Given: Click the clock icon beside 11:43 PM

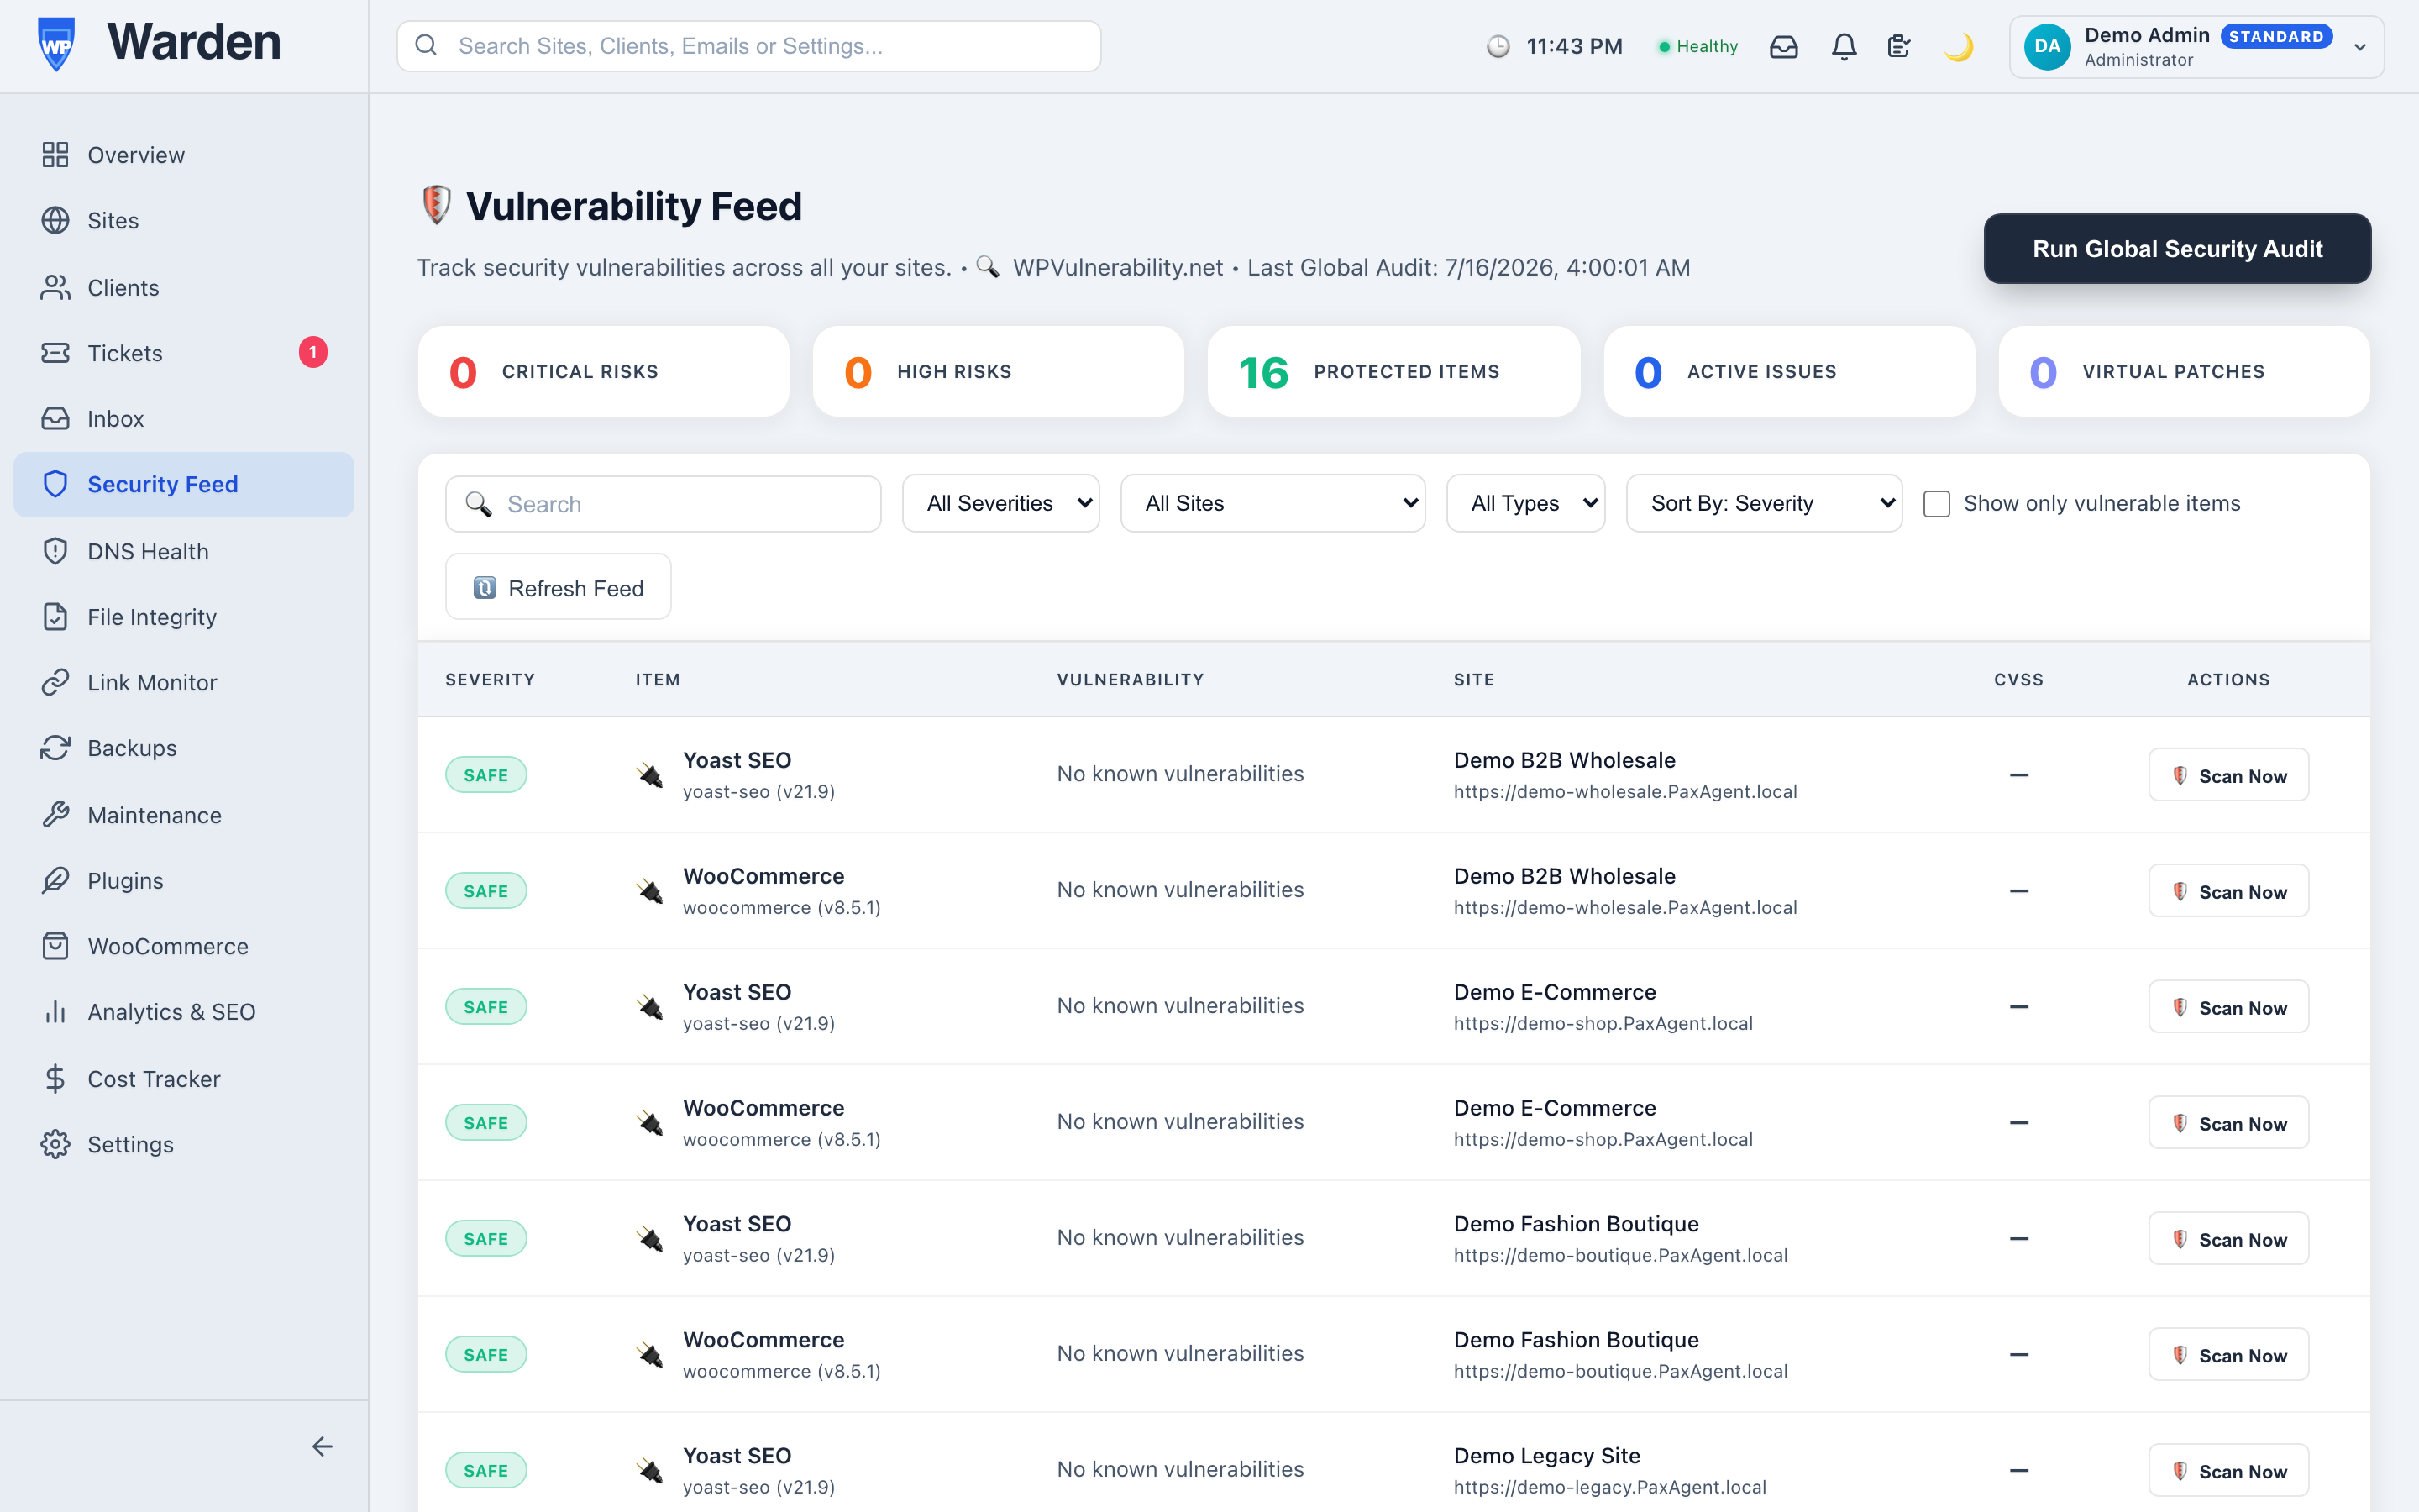Looking at the screenshot, I should coord(1498,46).
